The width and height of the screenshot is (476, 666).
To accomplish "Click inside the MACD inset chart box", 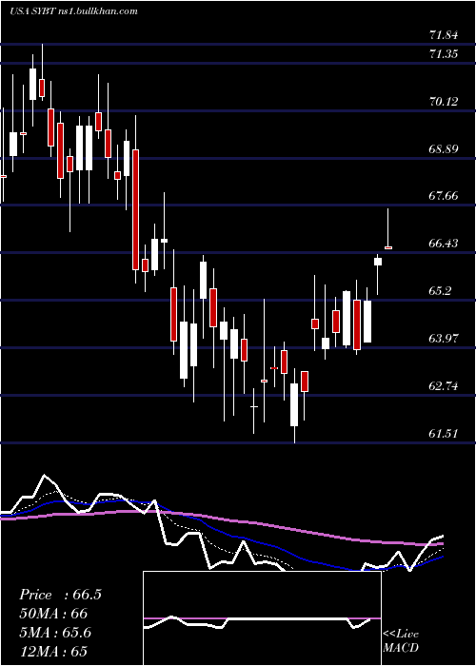I will pyautogui.click(x=262, y=618).
